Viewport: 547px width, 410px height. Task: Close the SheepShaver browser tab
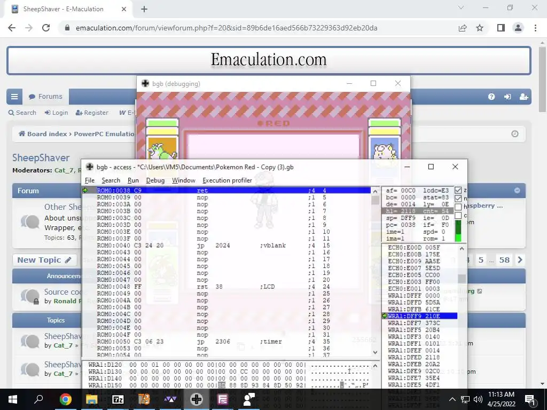pyautogui.click(x=124, y=9)
